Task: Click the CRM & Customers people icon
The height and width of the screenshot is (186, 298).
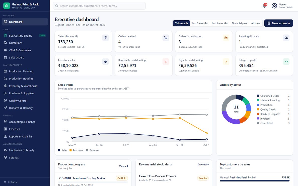Action: tap(5, 50)
